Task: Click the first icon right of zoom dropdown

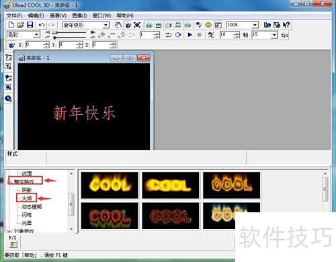Action: click(x=267, y=25)
